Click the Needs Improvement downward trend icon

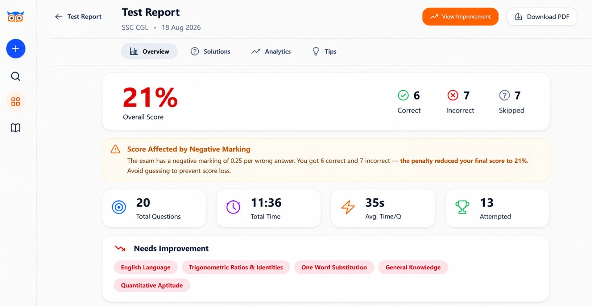(120, 248)
